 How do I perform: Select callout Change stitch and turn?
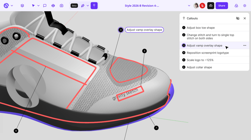214,36
